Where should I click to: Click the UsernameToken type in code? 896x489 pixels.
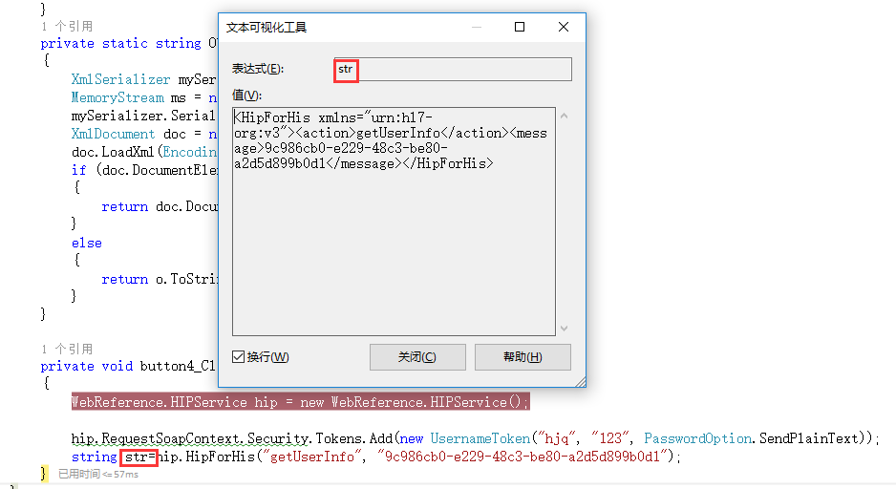click(x=480, y=438)
